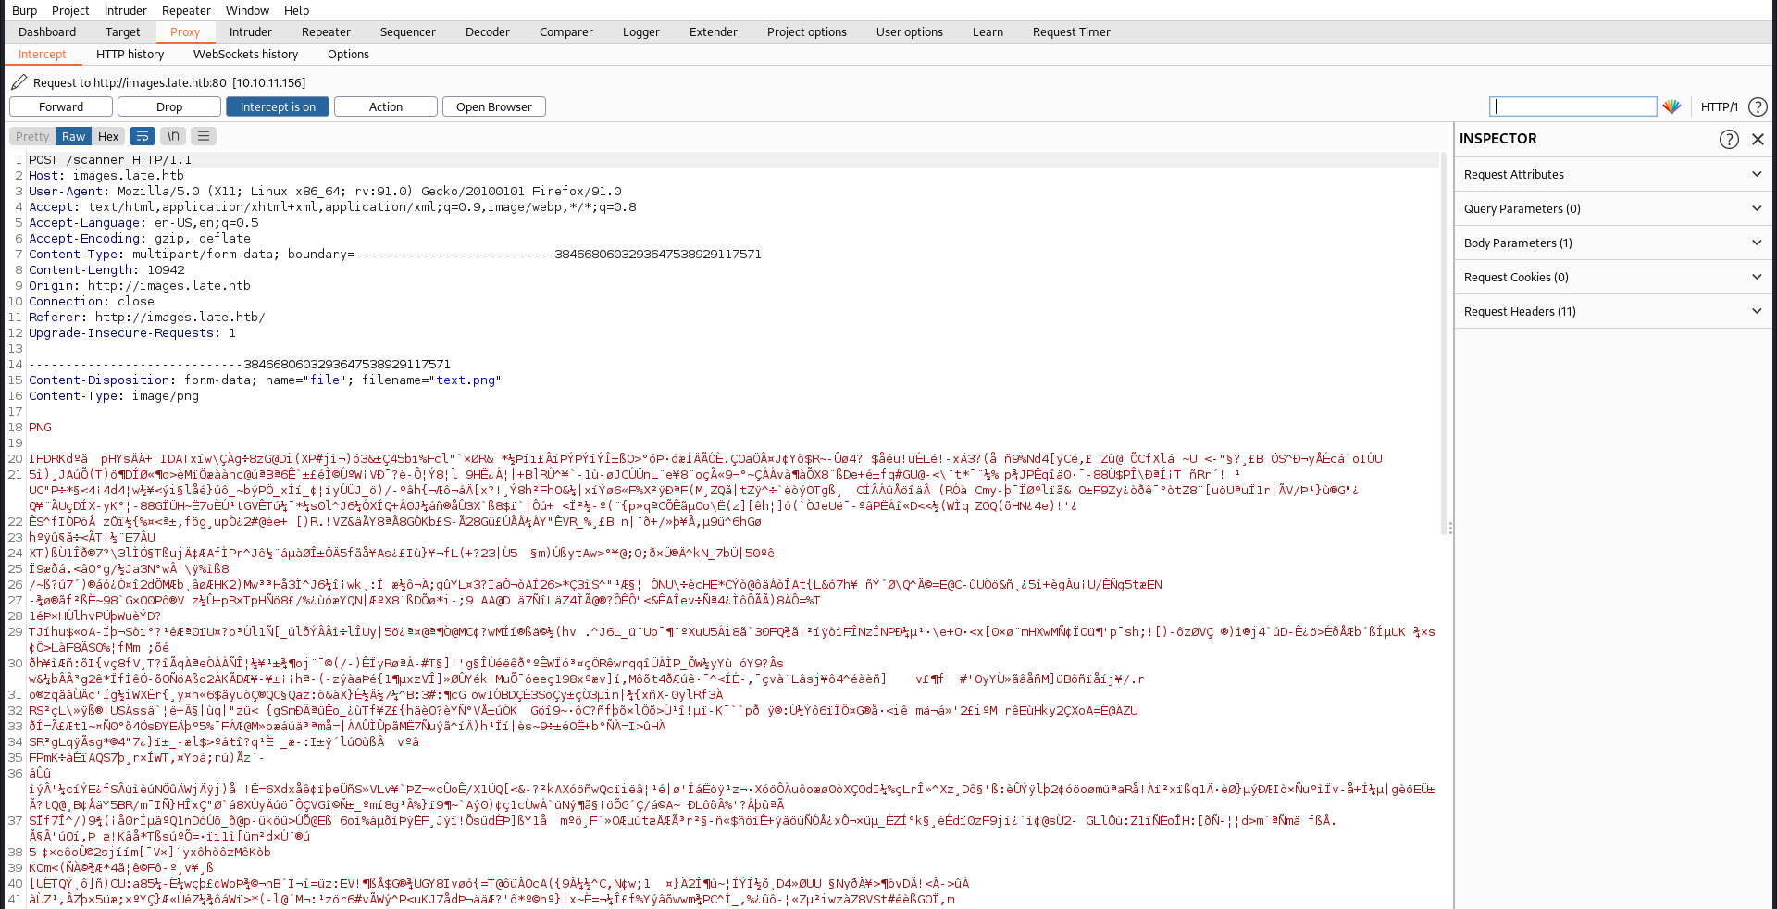The height and width of the screenshot is (909, 1777).
Task: Turn off the Intercept is on toggle
Action: tap(278, 106)
